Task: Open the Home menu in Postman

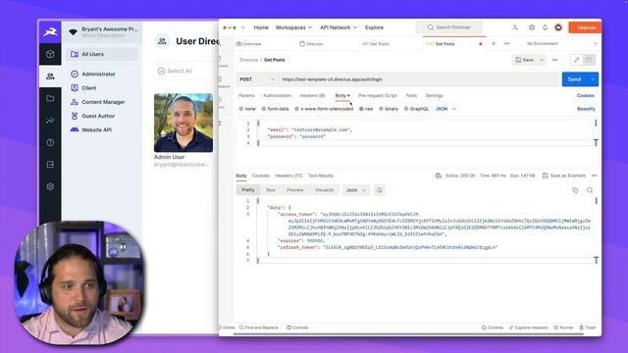Action: 261,27
